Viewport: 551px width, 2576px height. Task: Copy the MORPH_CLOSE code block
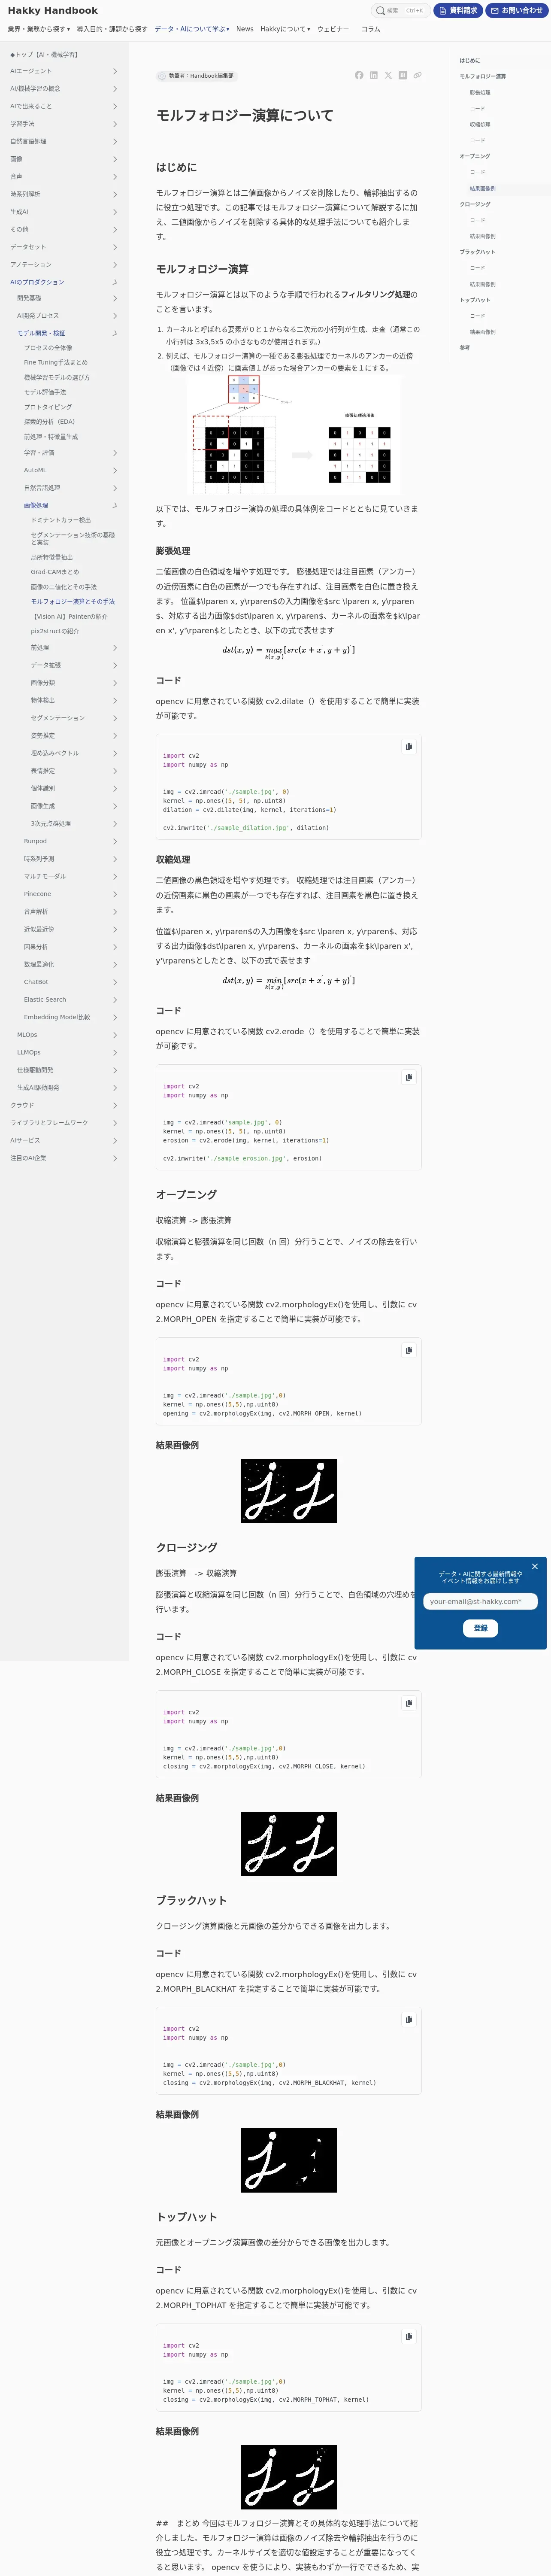click(408, 1703)
